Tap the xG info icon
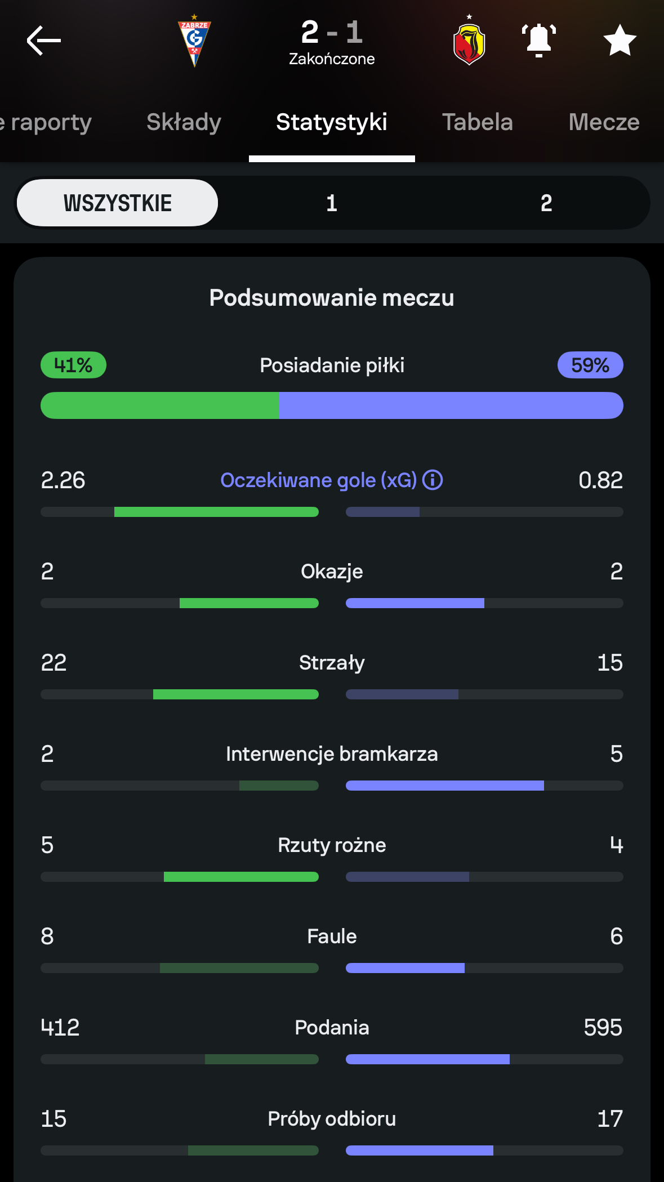The height and width of the screenshot is (1182, 664). click(433, 480)
